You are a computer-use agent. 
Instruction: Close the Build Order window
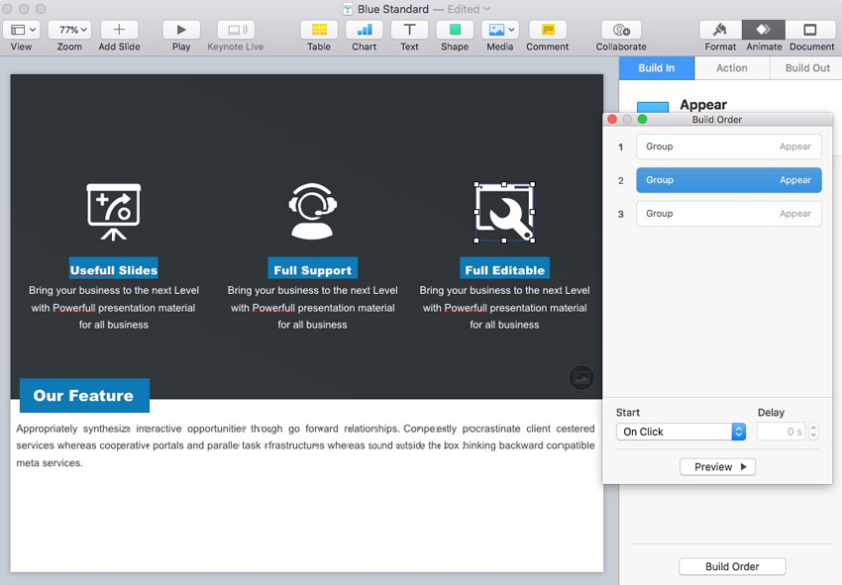click(612, 119)
